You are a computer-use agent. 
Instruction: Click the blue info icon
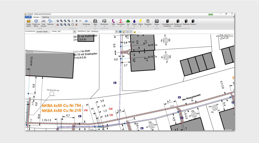(120, 32)
